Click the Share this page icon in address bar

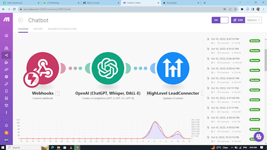click(x=230, y=9)
